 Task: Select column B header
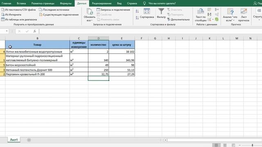coord(37,38)
